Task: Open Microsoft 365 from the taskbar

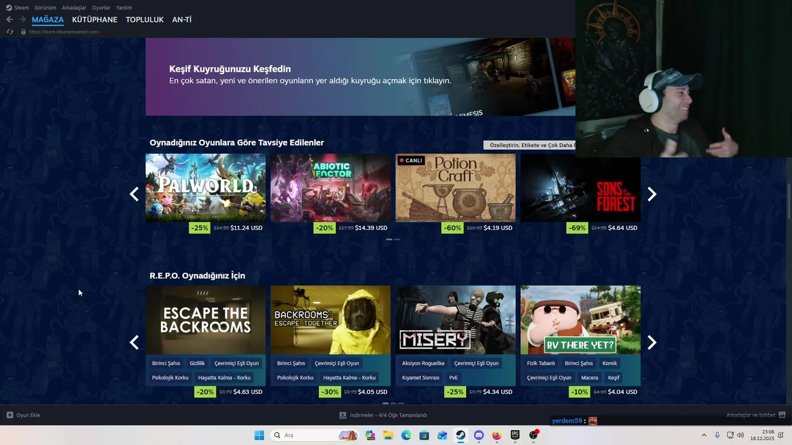Action: [371, 435]
